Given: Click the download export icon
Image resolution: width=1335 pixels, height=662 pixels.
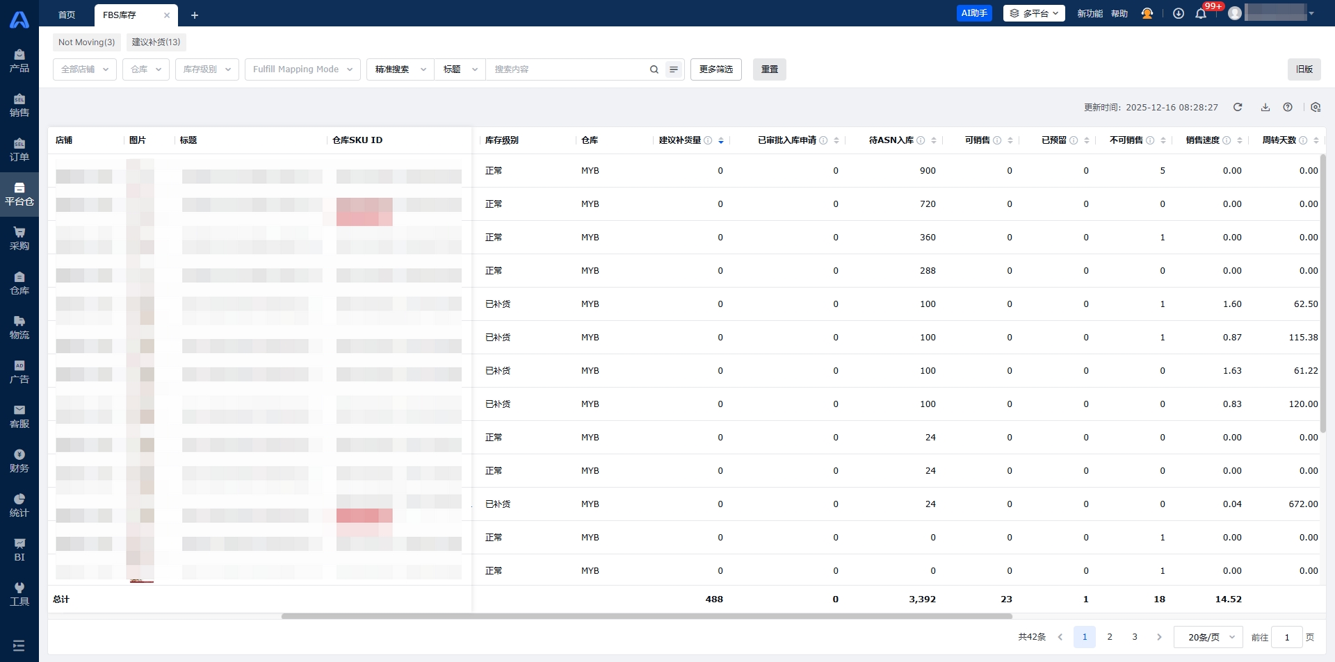Looking at the screenshot, I should coord(1265,107).
